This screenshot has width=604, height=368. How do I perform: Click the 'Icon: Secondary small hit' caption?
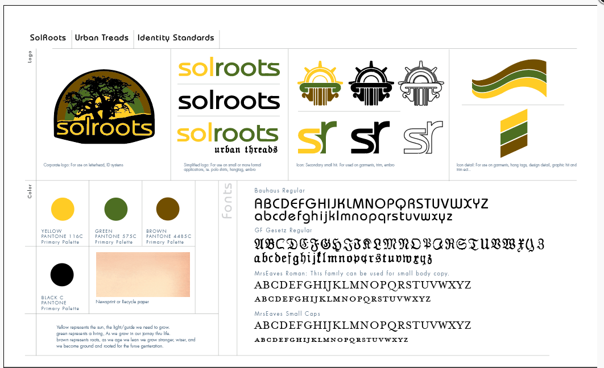pyautogui.click(x=345, y=165)
